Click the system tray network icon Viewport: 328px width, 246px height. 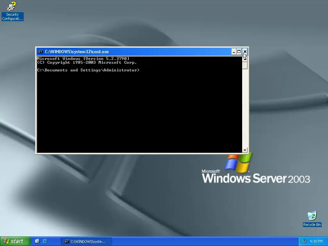(304, 242)
